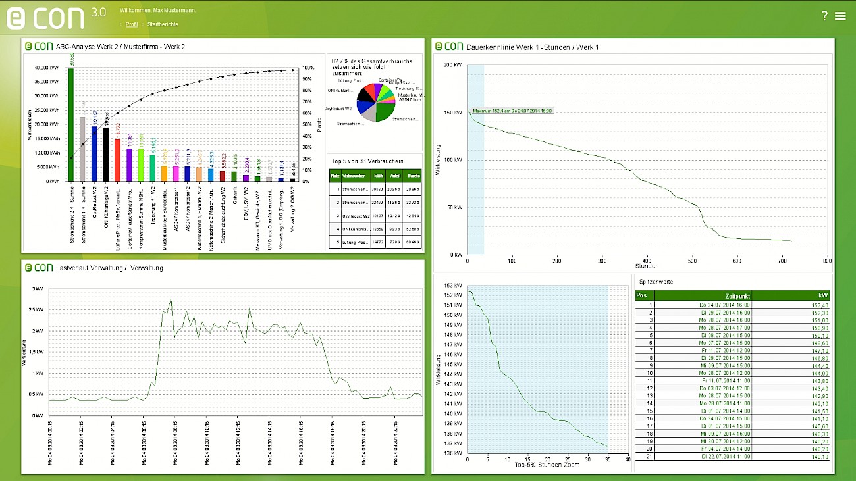Select the OxyReduct W2 row in Top 5 table
The image size is (856, 481).
coord(375,215)
